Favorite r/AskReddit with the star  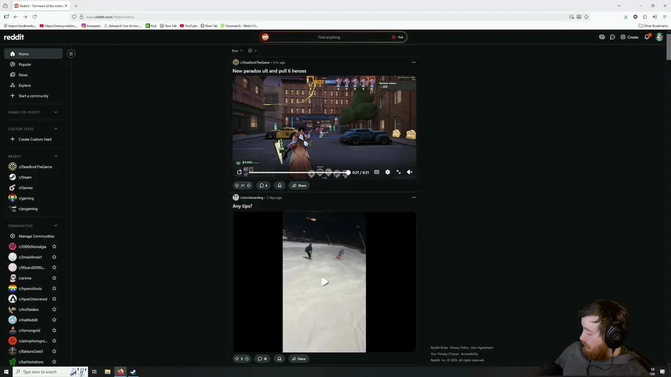coord(54,320)
